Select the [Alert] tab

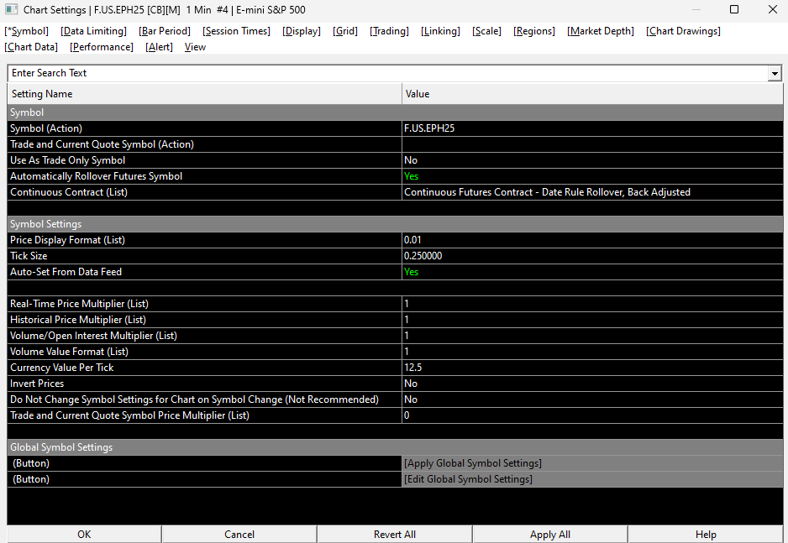tap(159, 47)
